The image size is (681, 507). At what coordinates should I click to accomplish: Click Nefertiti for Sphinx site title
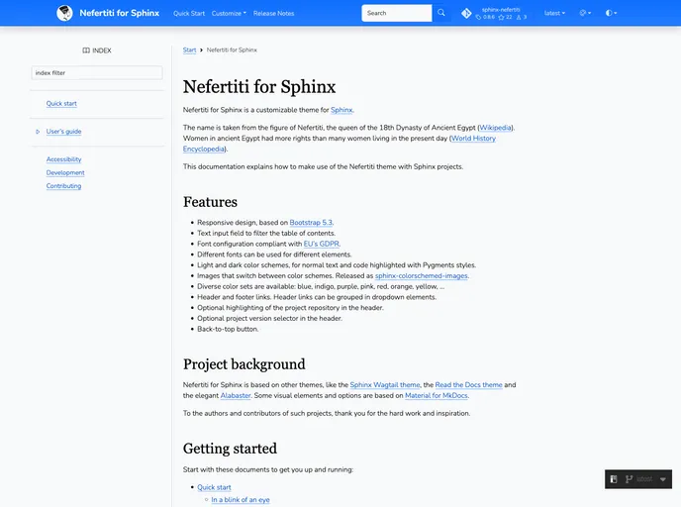(120, 13)
